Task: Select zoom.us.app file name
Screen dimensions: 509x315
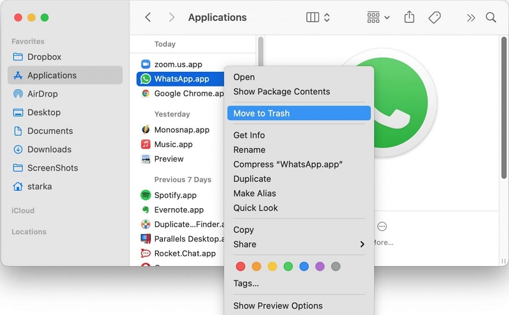Action: point(178,64)
